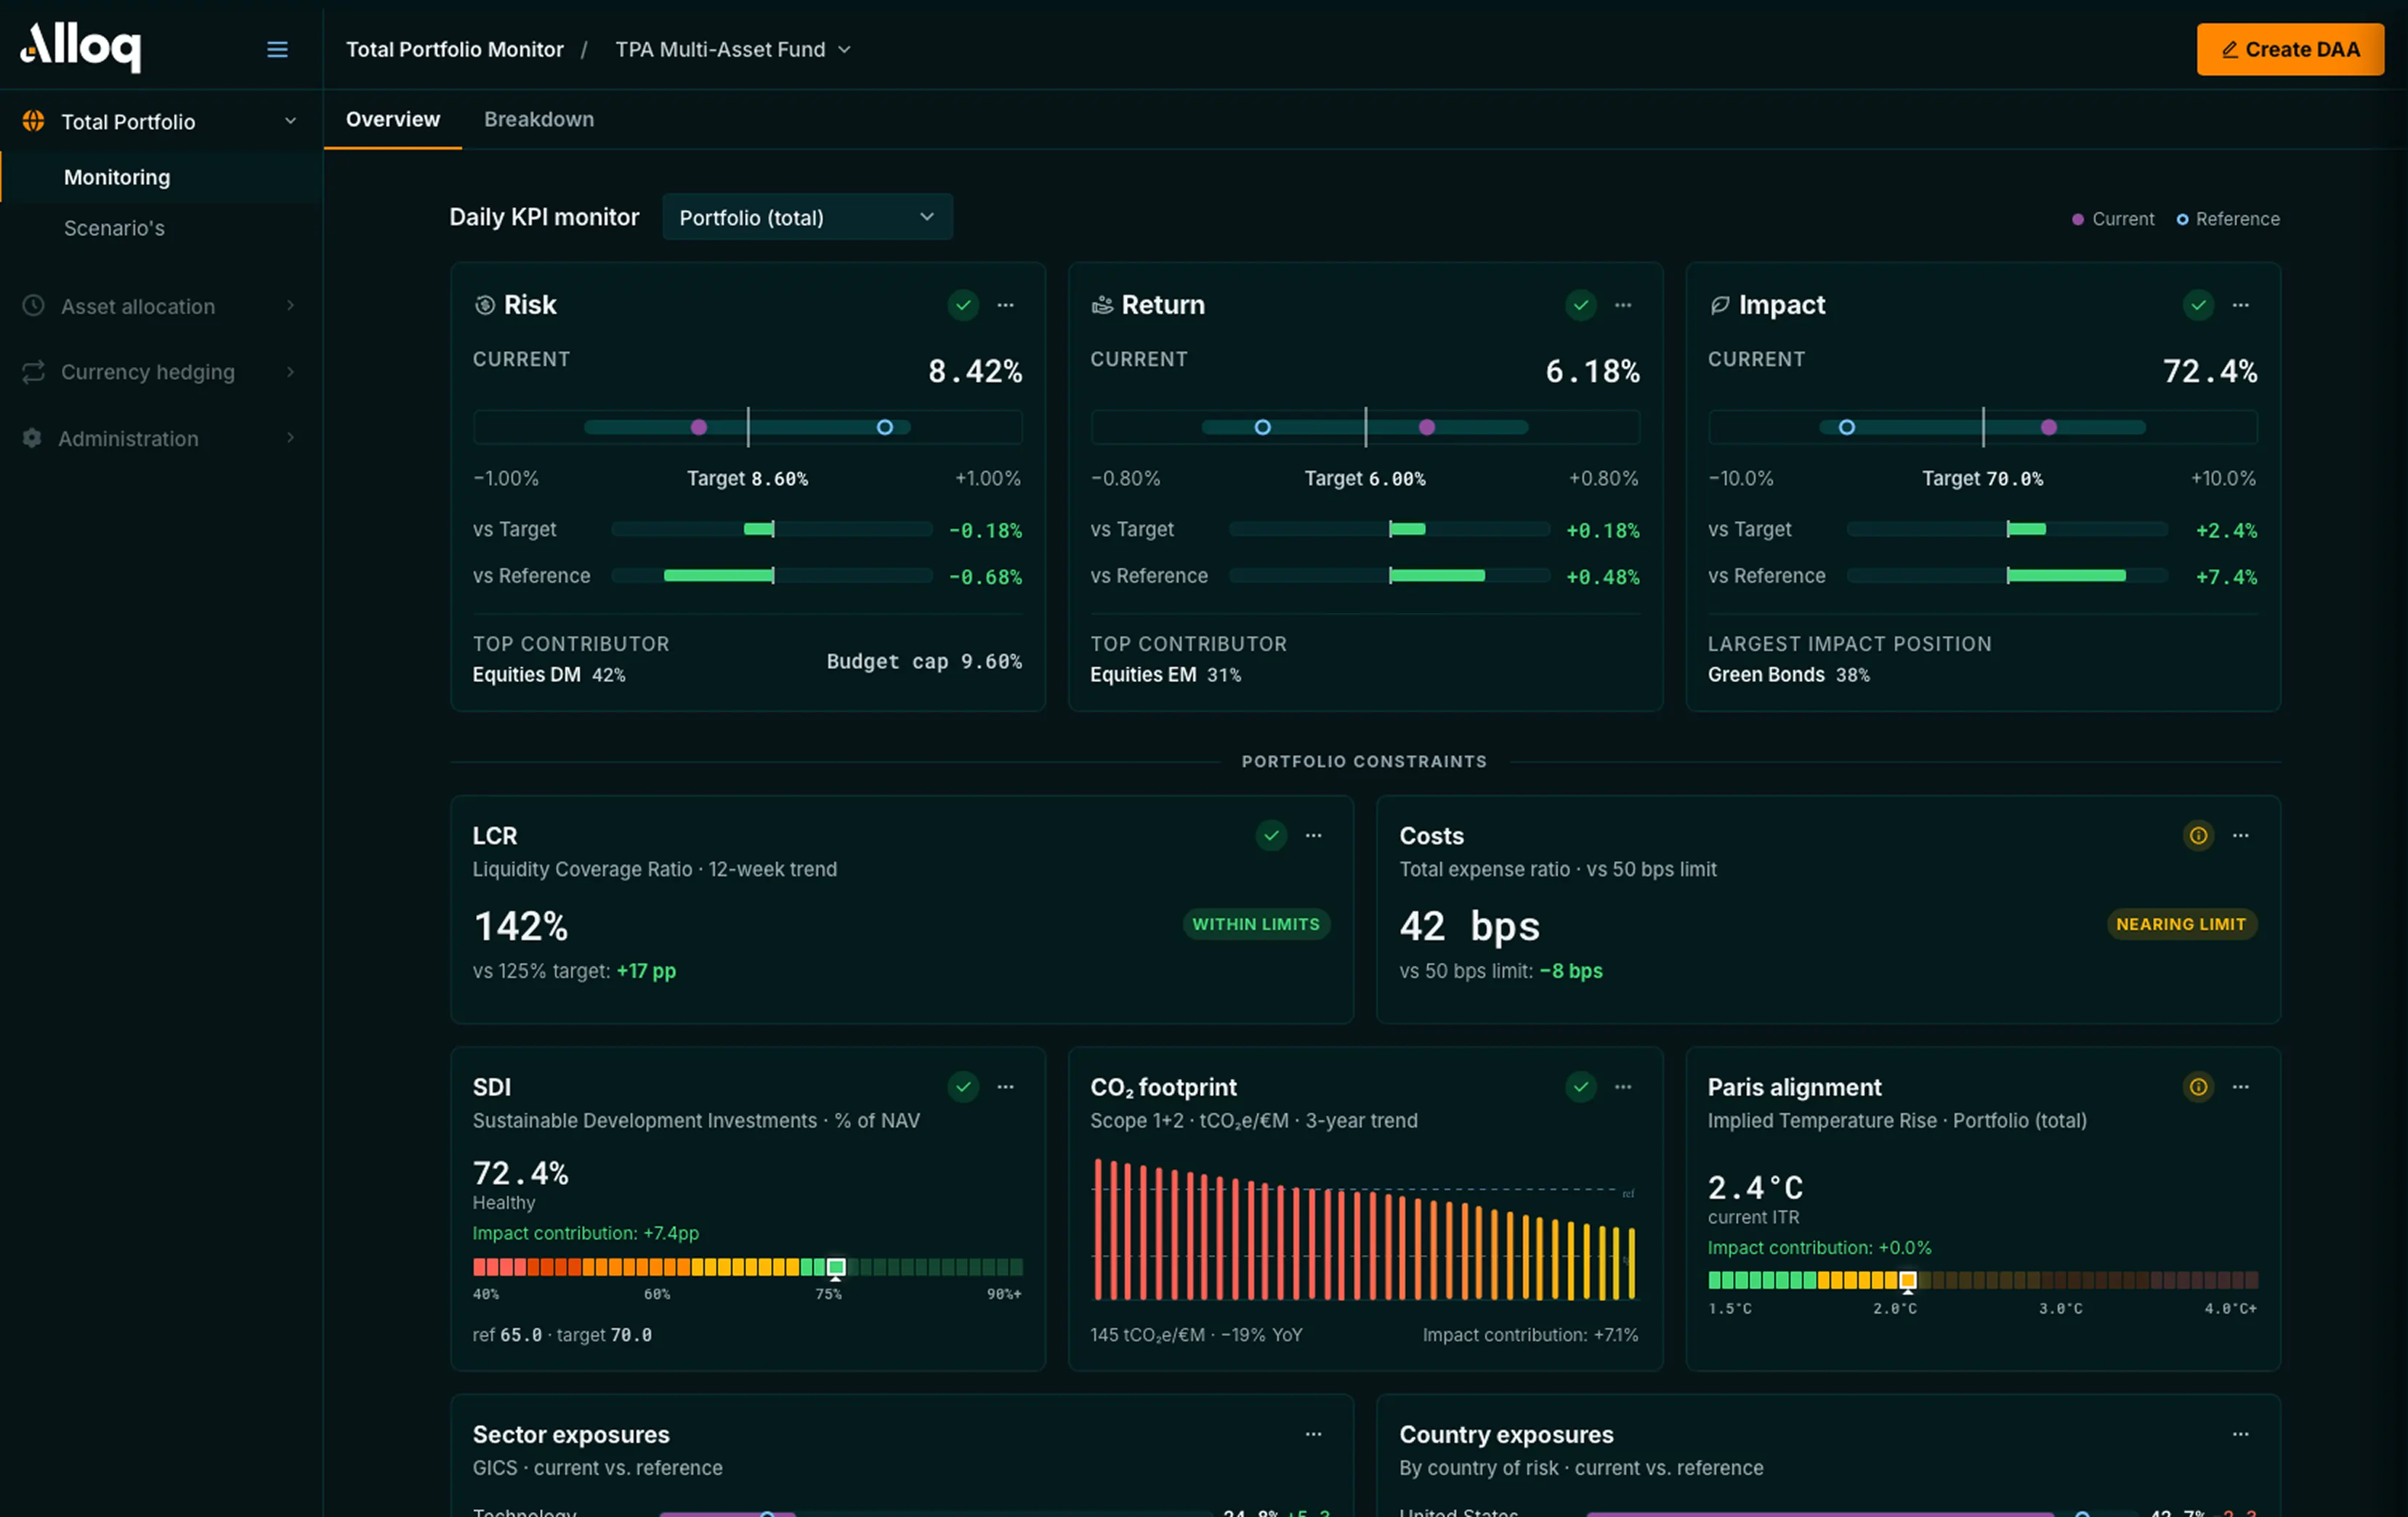Click the Create DAA button

tap(2290, 49)
